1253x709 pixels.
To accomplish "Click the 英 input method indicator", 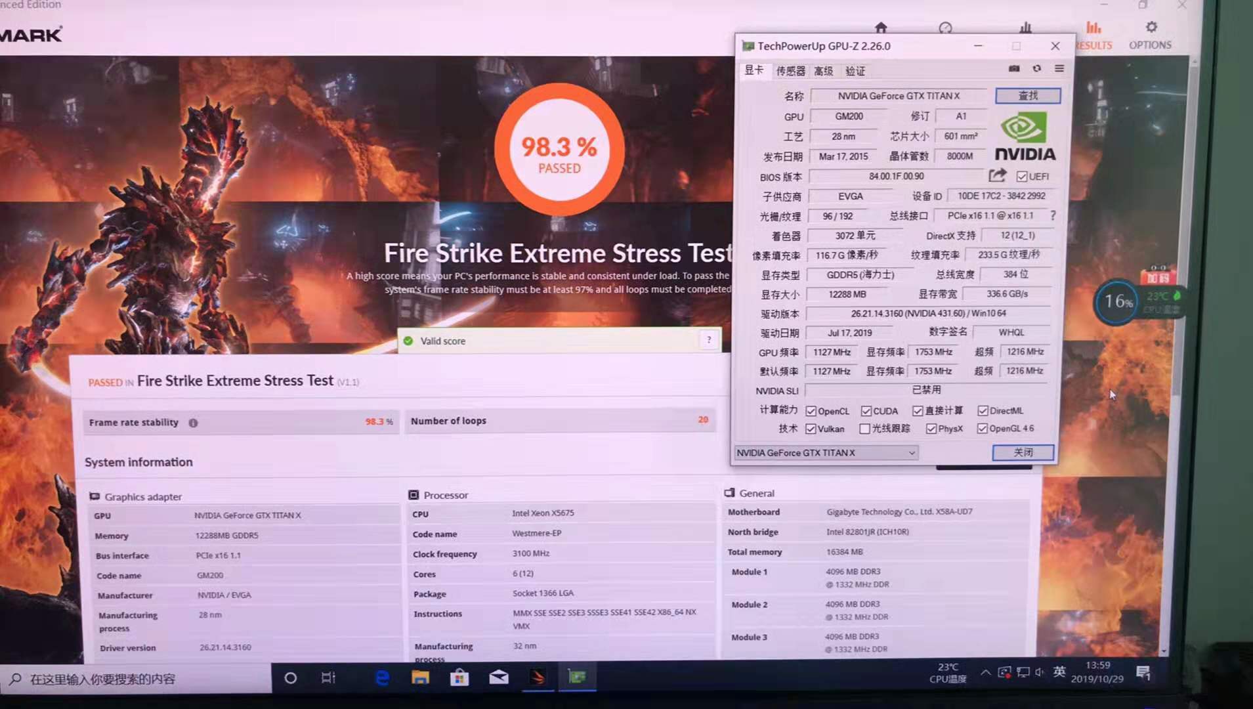I will [1059, 672].
